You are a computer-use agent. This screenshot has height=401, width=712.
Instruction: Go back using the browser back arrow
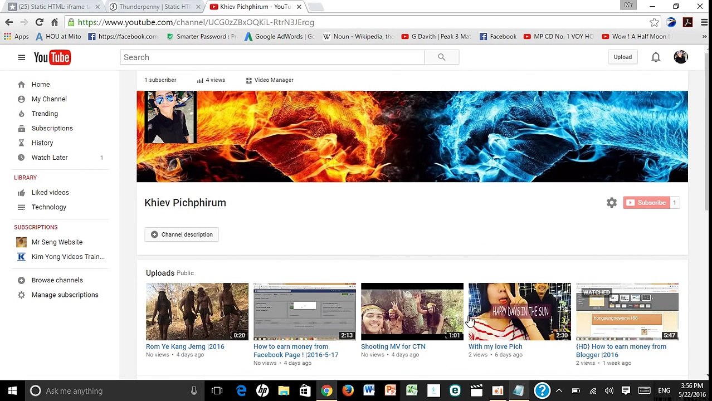click(9, 22)
